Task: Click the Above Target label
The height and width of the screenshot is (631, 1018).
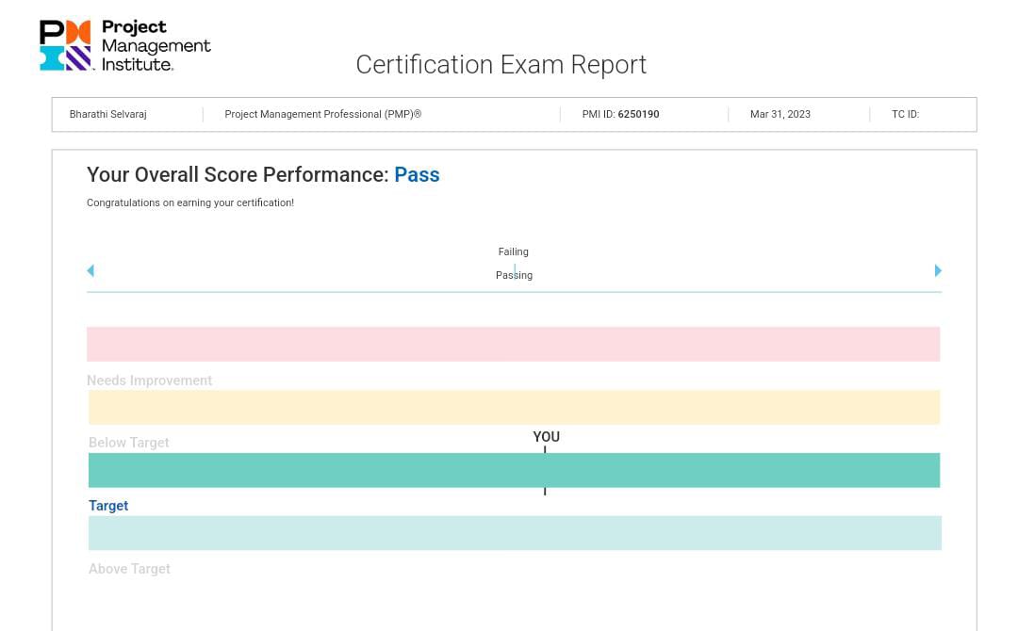Action: point(129,569)
